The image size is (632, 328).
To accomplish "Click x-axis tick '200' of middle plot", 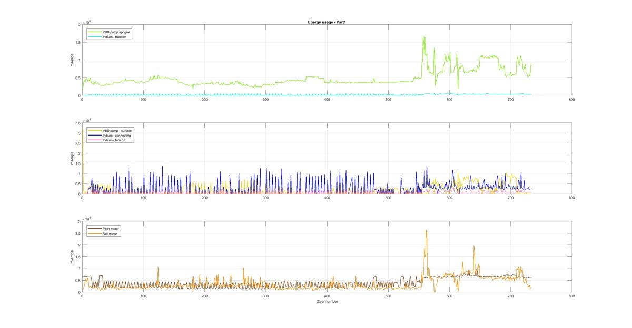I will [x=204, y=198].
